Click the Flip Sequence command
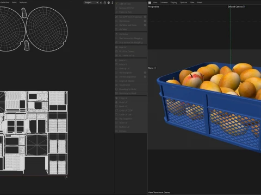Image resolution: width=261 pixels, height=195 pixels. pyautogui.click(x=131, y=119)
